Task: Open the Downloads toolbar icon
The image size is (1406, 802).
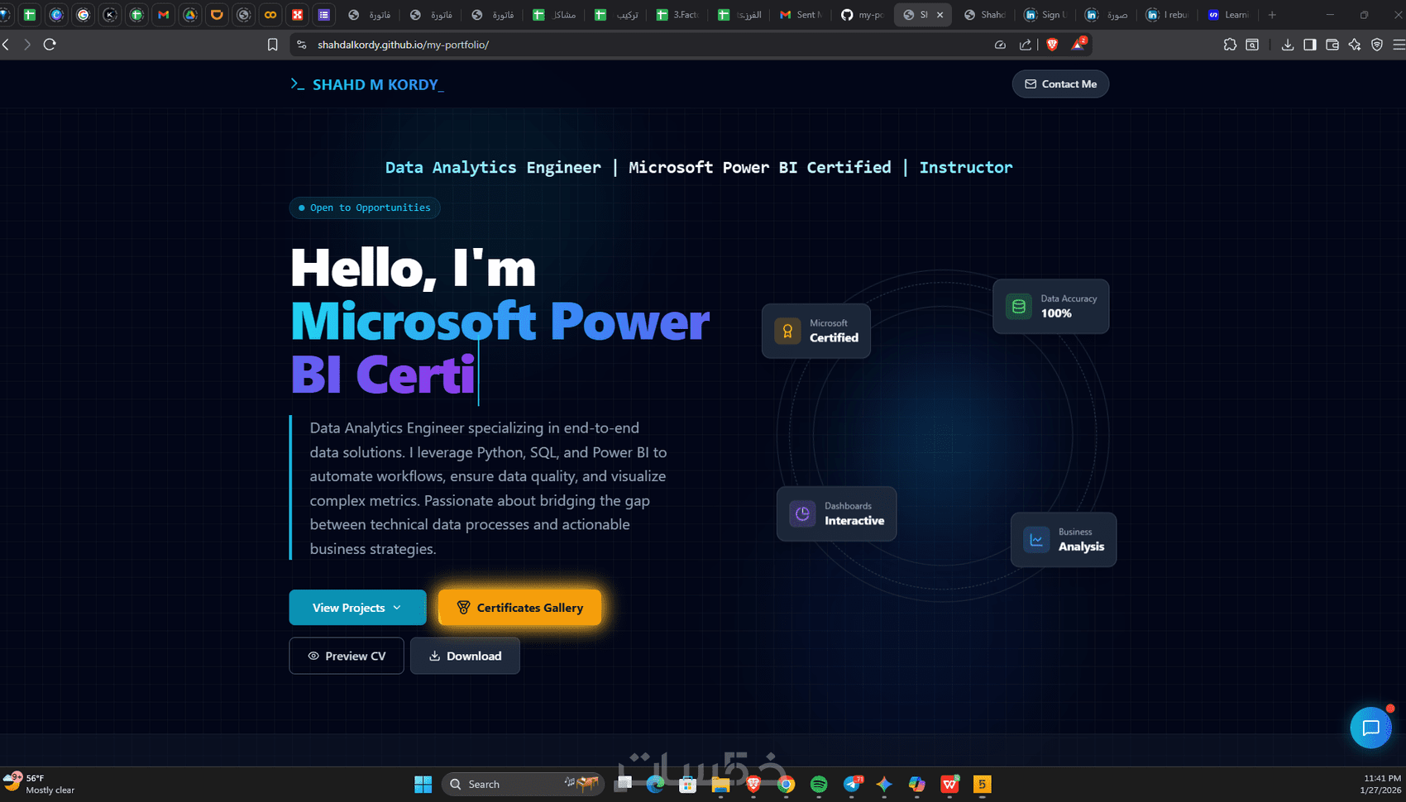Action: point(1288,45)
